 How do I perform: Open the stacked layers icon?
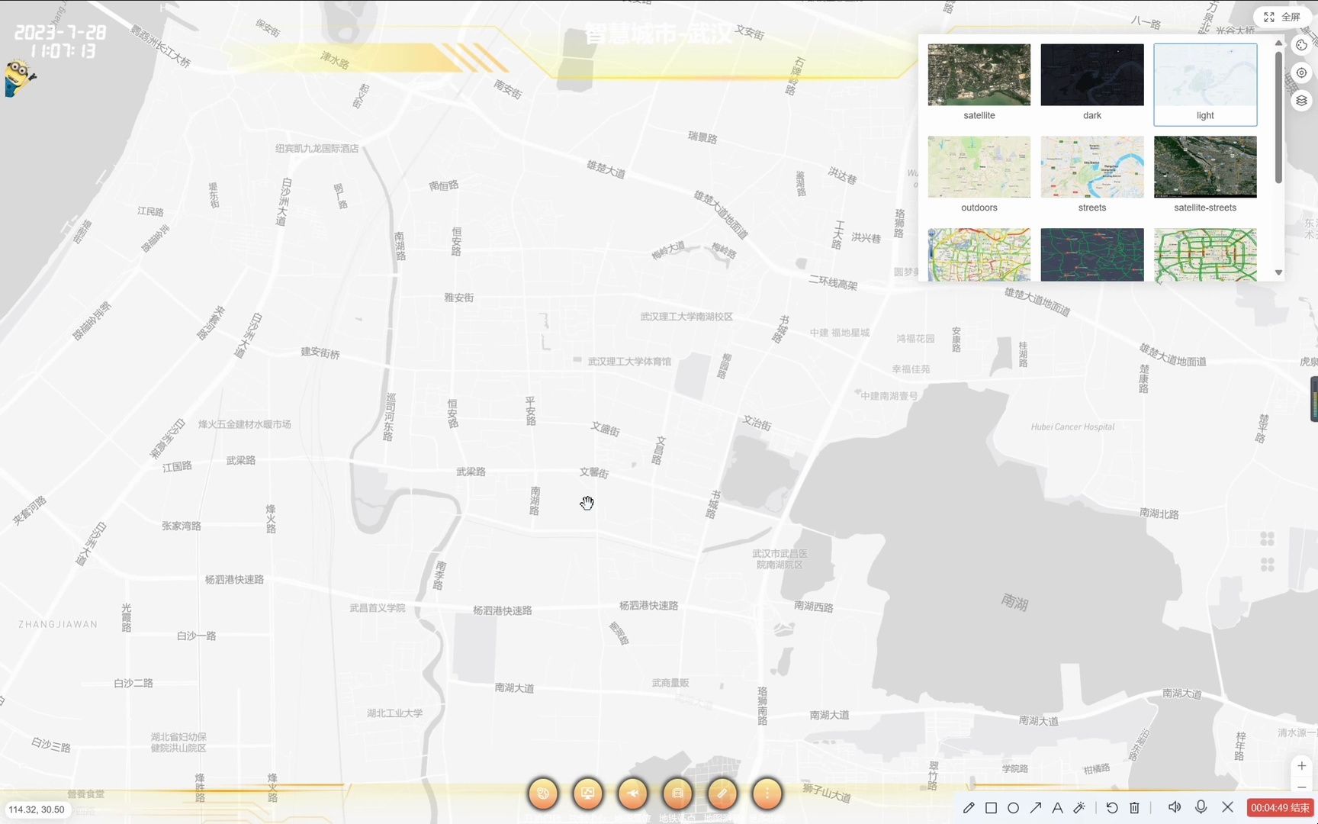(1301, 101)
